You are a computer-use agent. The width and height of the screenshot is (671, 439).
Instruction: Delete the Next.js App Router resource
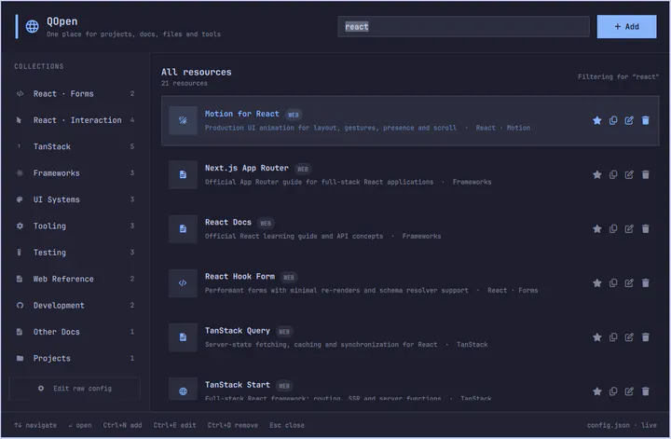645,174
